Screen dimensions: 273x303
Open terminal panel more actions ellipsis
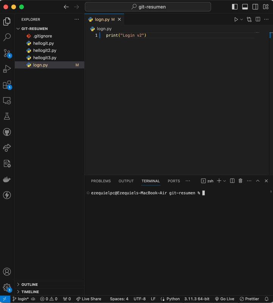point(249,181)
